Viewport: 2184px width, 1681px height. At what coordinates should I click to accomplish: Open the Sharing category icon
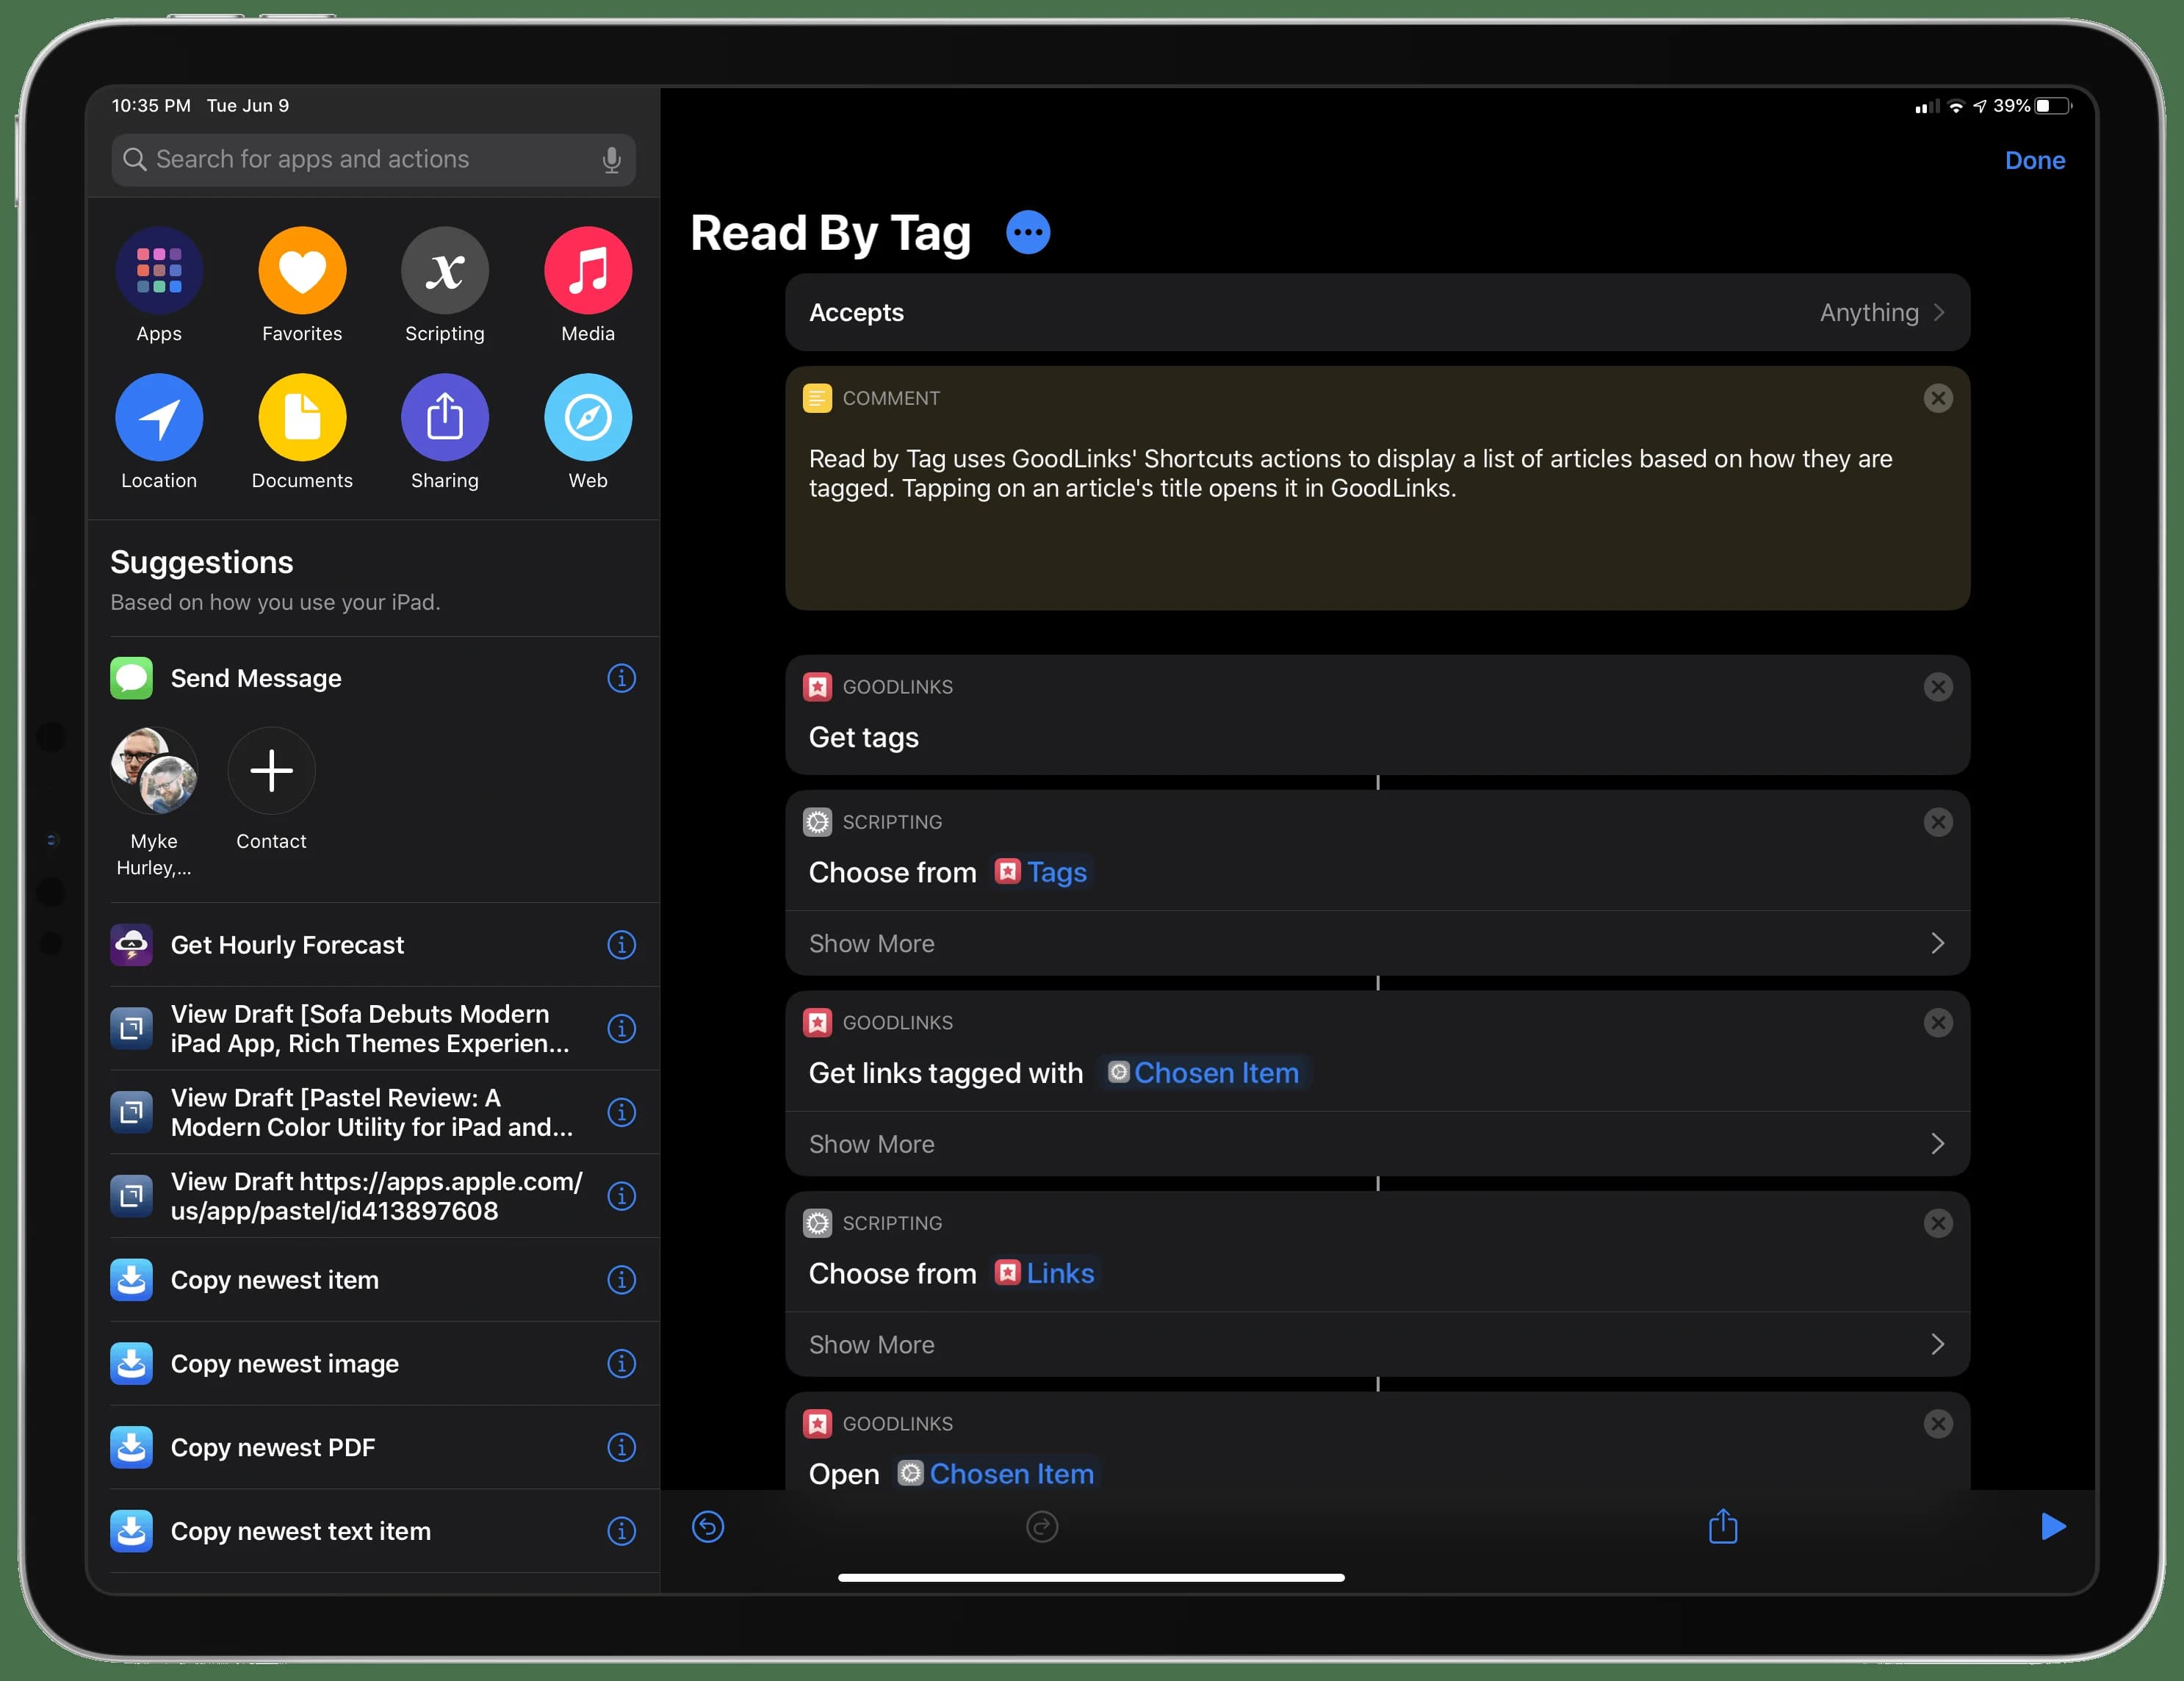(x=445, y=417)
